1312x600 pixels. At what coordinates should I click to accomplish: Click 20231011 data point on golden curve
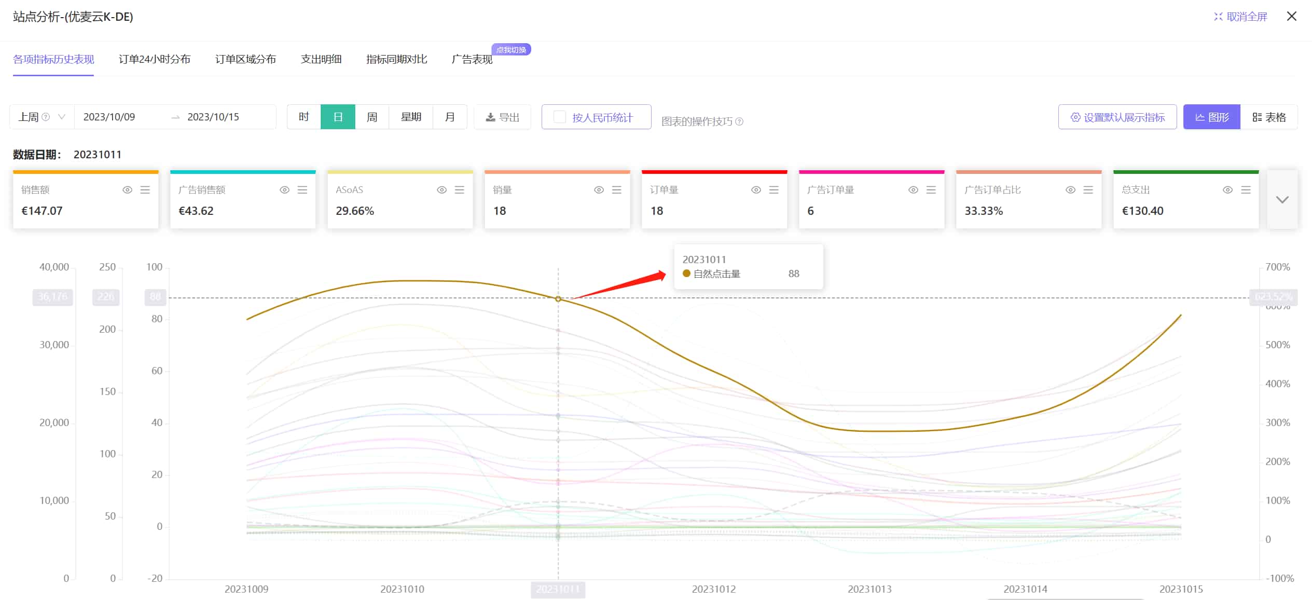(x=558, y=299)
